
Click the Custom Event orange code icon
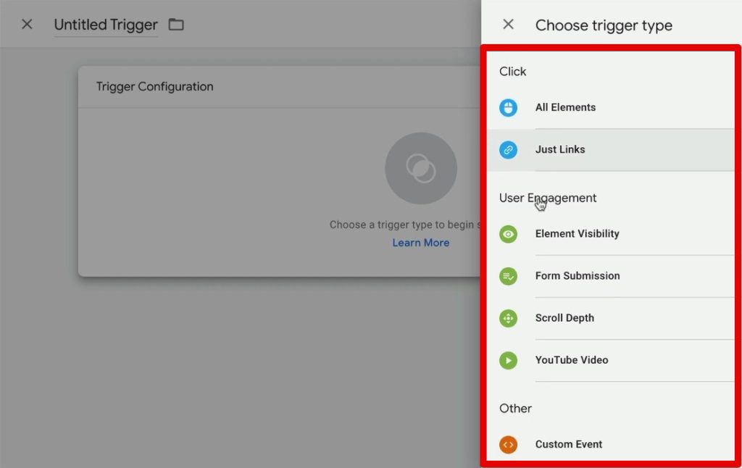coord(508,444)
